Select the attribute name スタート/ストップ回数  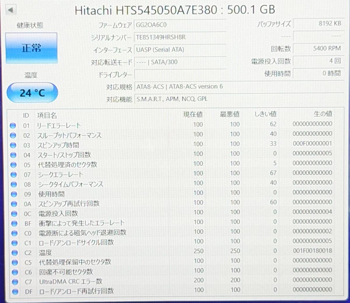tap(64, 155)
